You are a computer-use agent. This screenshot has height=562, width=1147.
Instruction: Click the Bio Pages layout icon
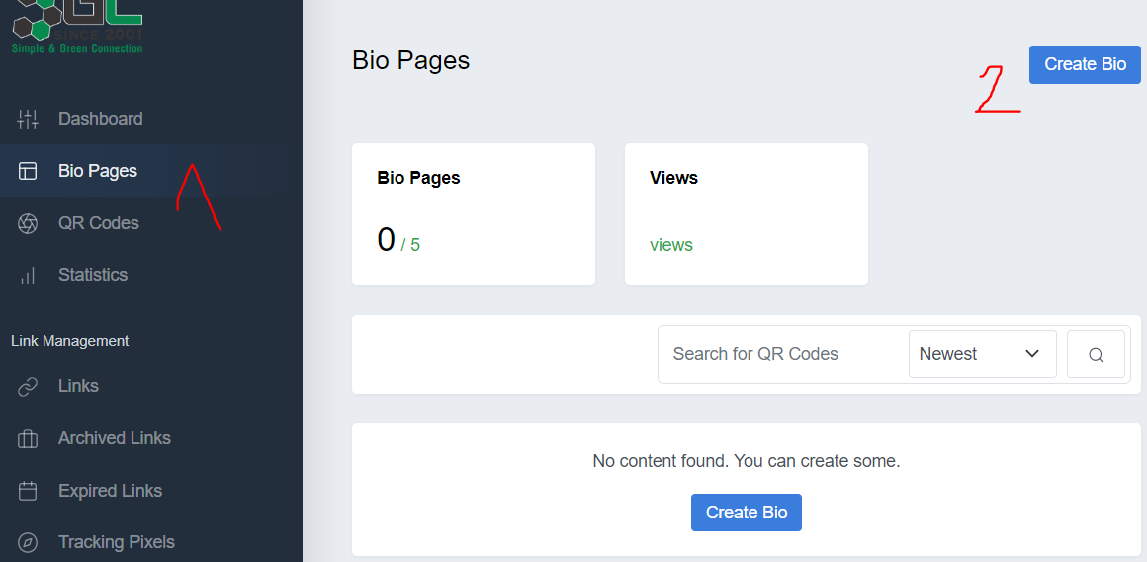(x=28, y=171)
